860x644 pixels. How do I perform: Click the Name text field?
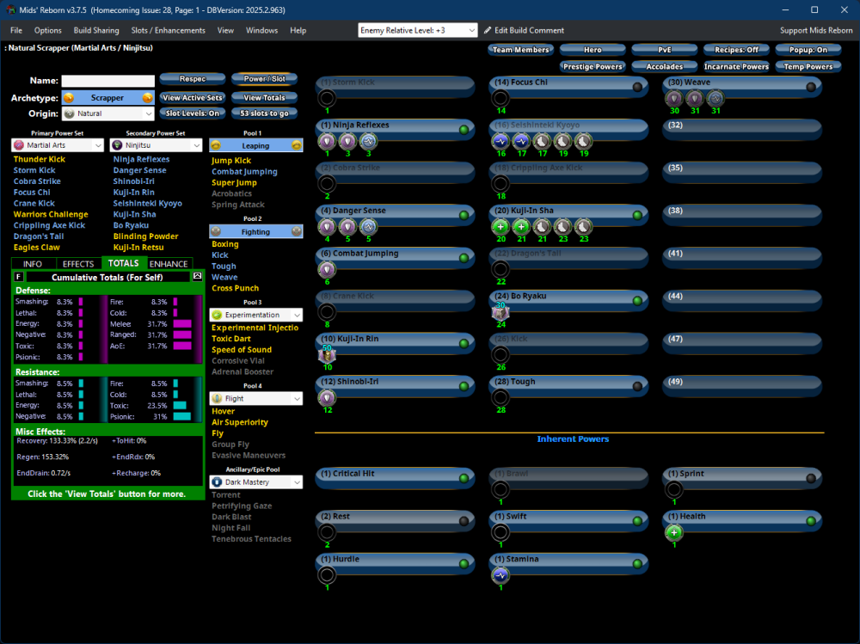coord(107,81)
